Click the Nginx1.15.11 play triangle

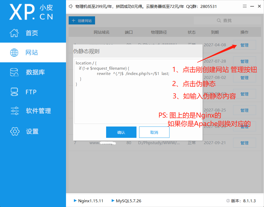(75, 200)
